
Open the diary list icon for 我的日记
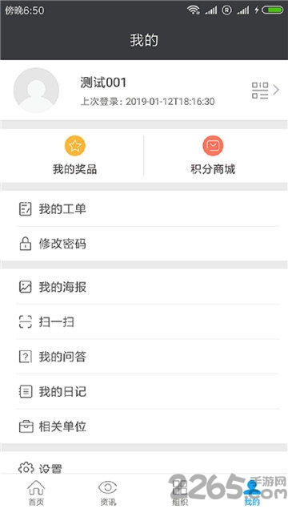[x=25, y=391]
